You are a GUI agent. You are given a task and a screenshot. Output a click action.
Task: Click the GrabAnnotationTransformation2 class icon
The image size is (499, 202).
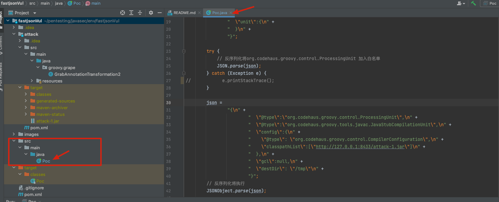click(x=51, y=74)
